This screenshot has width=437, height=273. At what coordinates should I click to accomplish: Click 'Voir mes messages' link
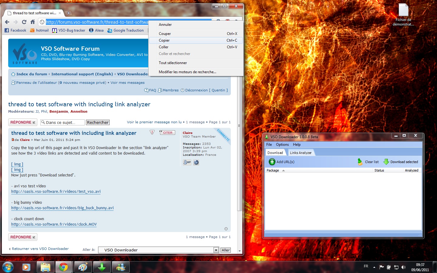tap(128, 83)
